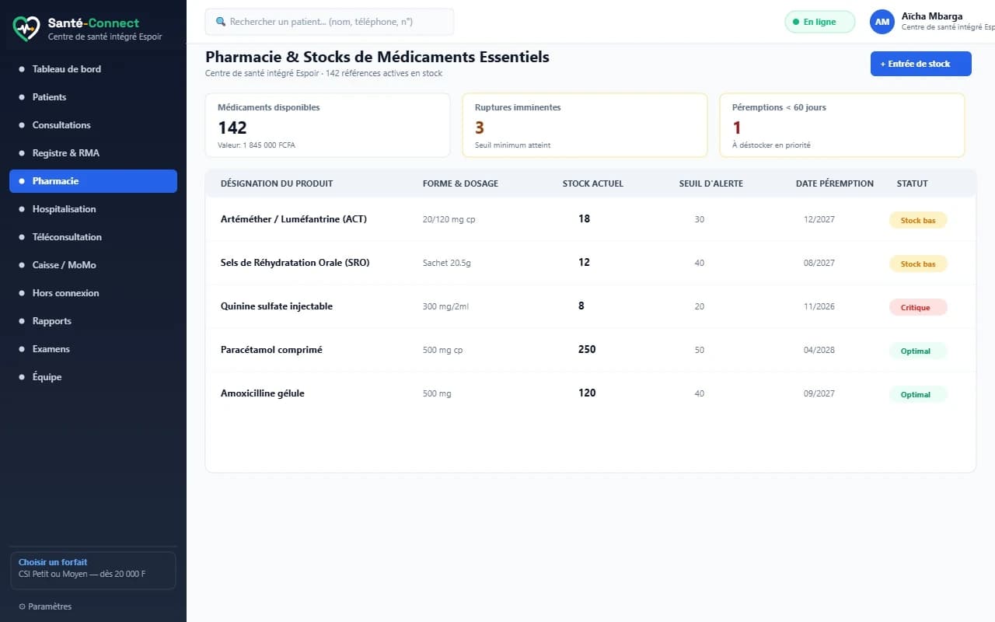Click the Stock actuel column header
995x622 pixels.
[x=593, y=183]
